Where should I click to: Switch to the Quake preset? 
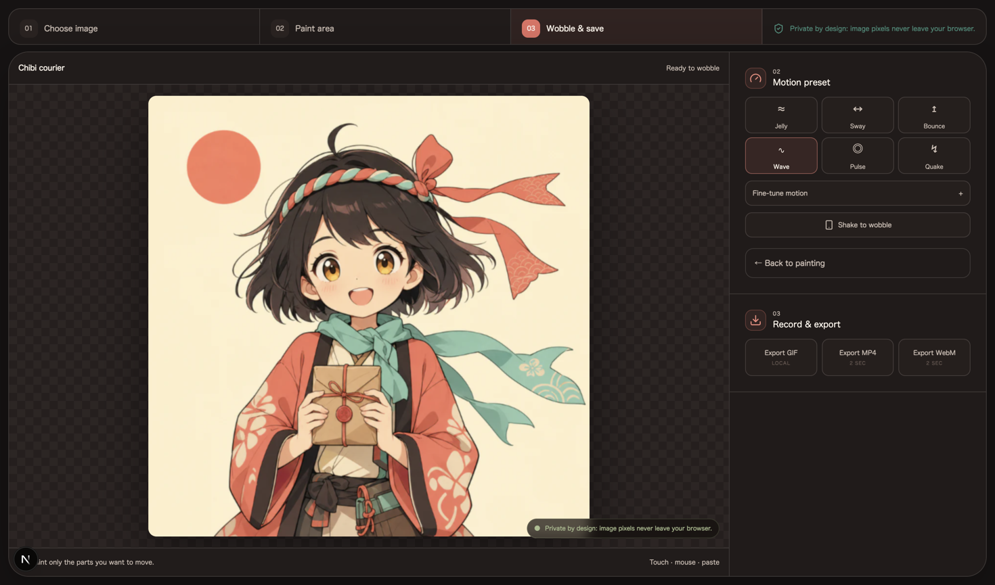click(934, 156)
